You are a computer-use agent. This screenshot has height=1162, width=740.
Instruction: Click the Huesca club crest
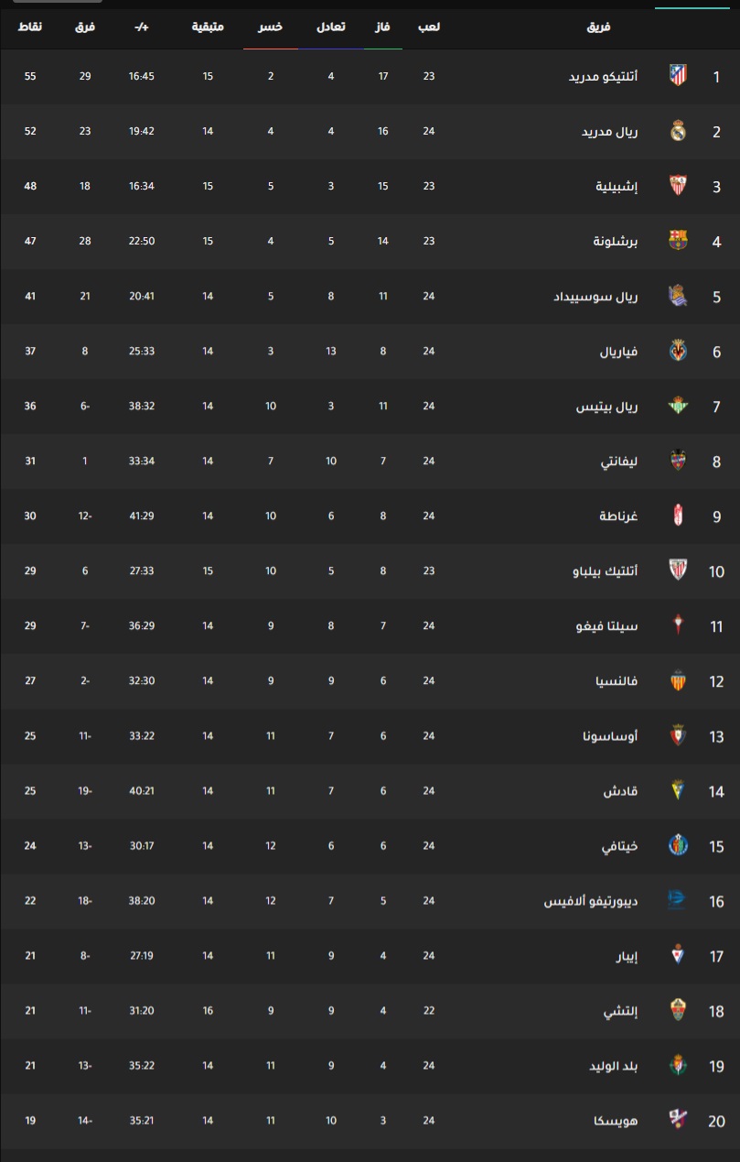click(x=678, y=1120)
